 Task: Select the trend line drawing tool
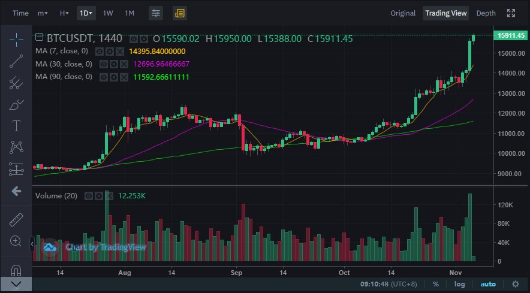[x=16, y=61]
